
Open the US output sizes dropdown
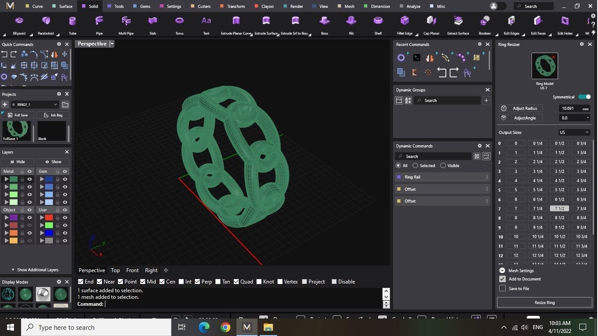coord(574,132)
